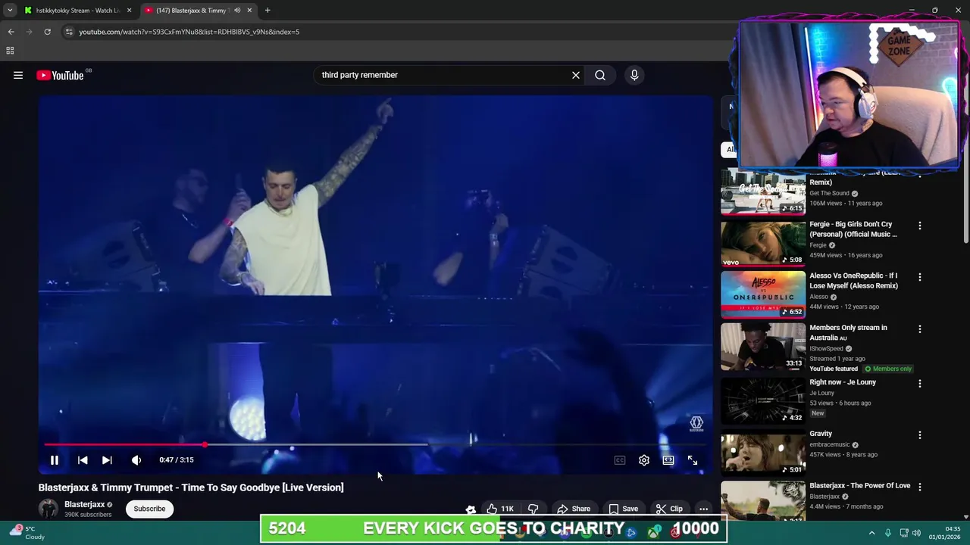Go to the YouTube home logo
Image resolution: width=970 pixels, height=545 pixels.
tap(60, 75)
